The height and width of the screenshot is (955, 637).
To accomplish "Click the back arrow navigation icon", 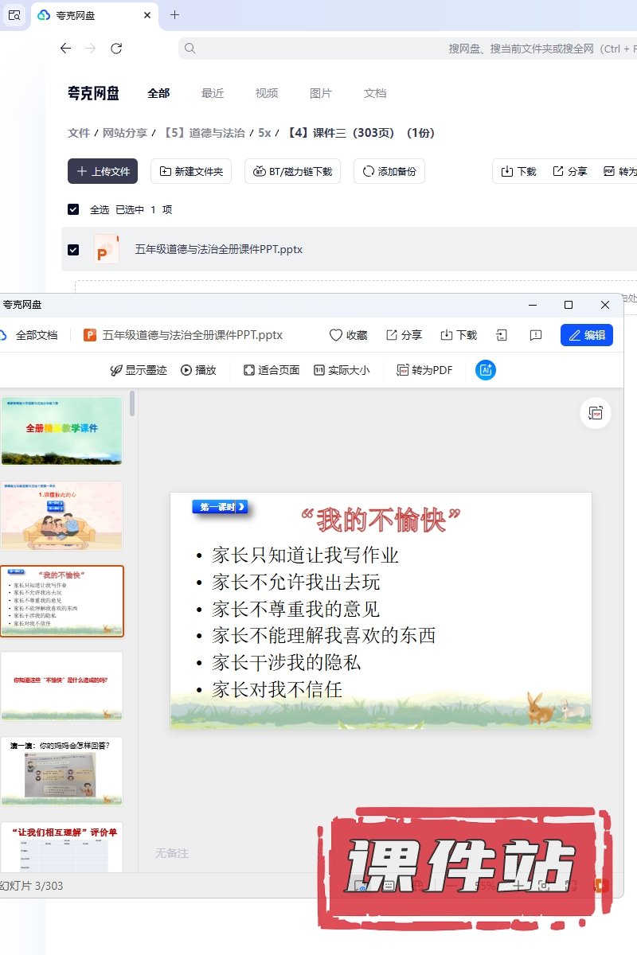I will coord(65,49).
